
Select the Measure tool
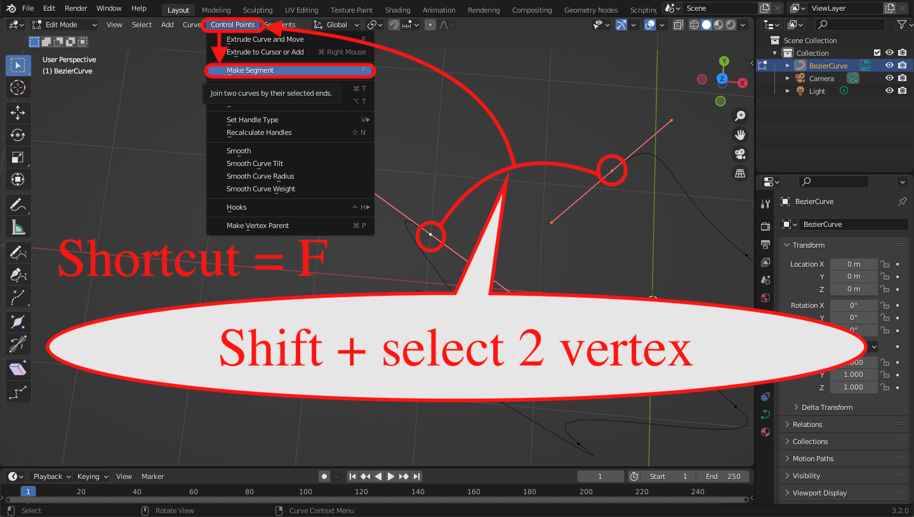click(18, 227)
